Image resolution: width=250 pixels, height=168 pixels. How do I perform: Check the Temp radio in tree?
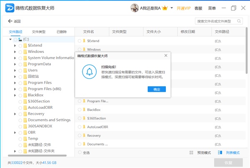tap(20, 139)
